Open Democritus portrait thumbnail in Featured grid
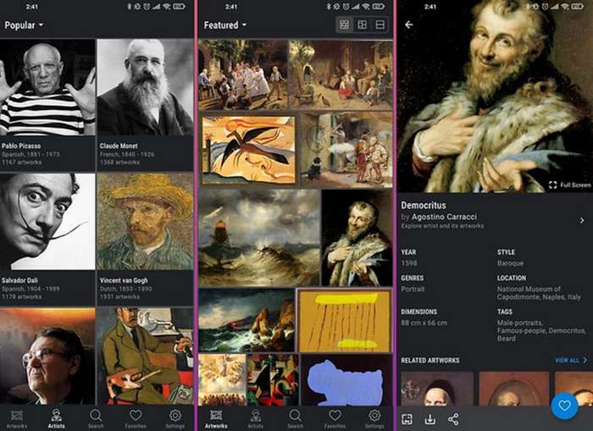This screenshot has width=593, height=431. (357, 238)
